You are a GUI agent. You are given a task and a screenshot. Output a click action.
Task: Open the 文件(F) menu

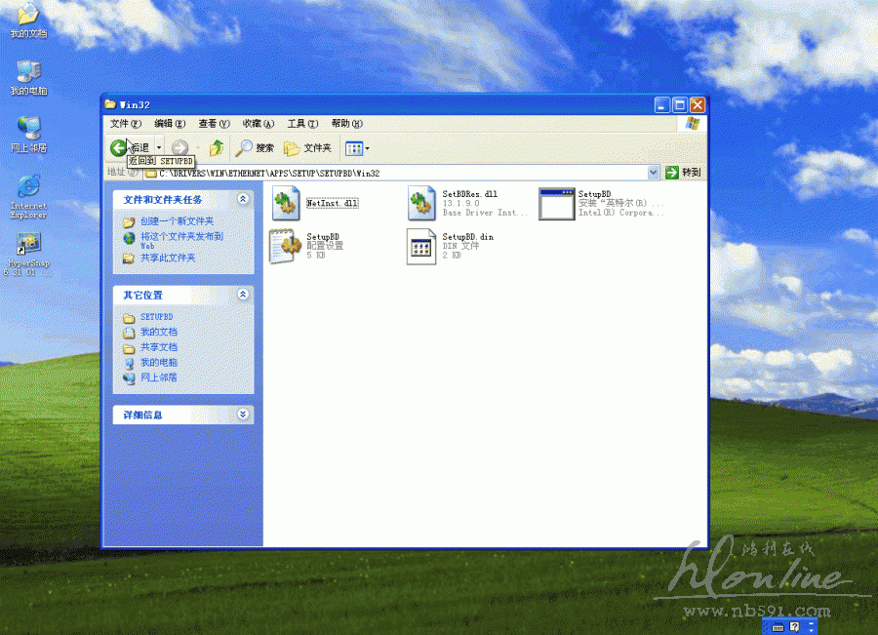click(126, 124)
